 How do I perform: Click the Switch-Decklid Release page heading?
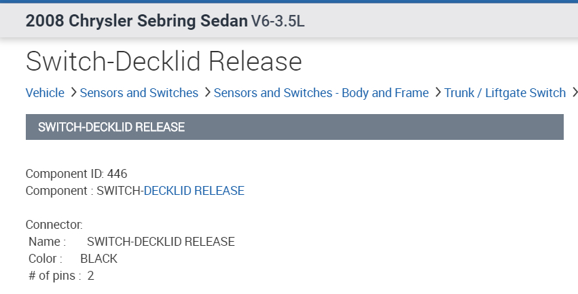164,62
